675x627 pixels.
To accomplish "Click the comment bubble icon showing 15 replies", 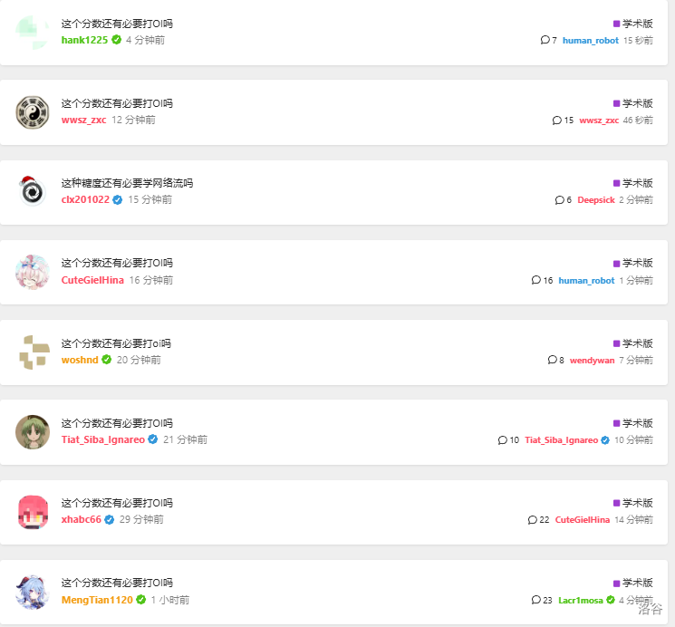I will [x=557, y=121].
